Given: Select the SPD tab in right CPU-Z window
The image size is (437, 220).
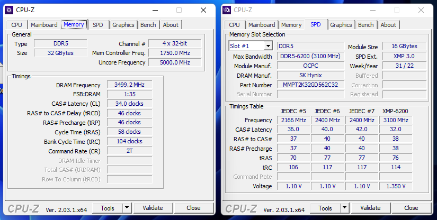Looking at the screenshot, I should coord(316,24).
